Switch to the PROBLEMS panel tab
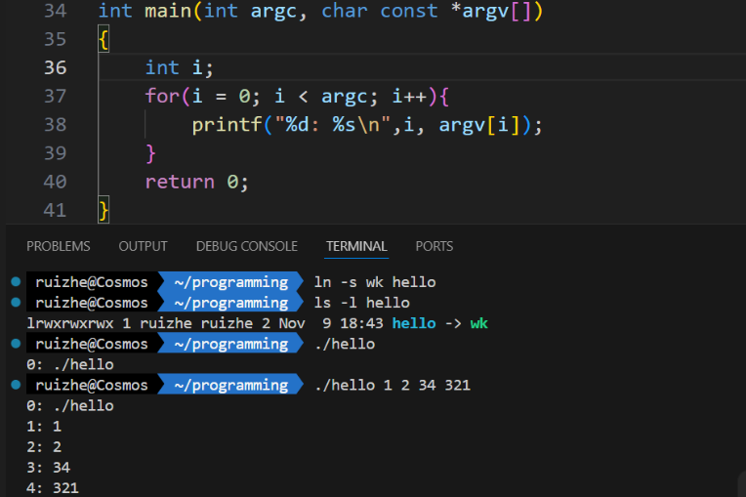 pyautogui.click(x=58, y=246)
